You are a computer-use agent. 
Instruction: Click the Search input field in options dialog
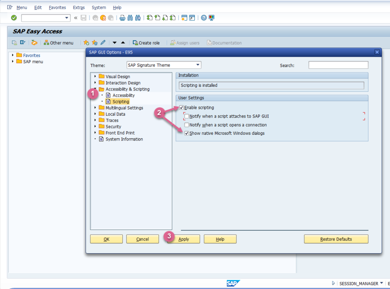point(338,65)
